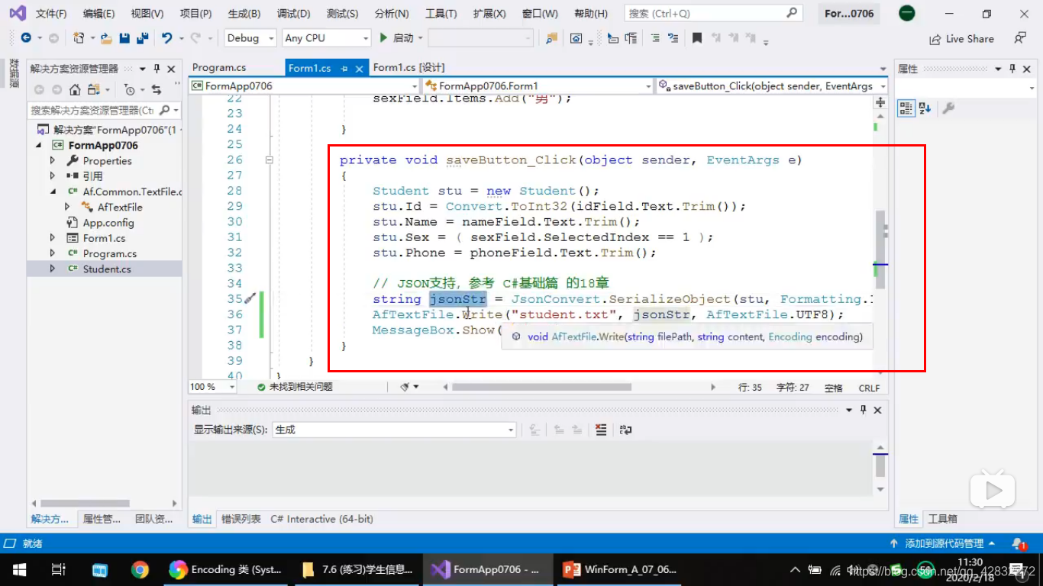Viewport: 1043px width, 586px height.
Task: Toggle pin on the Form1.cs tab
Action: (344, 69)
